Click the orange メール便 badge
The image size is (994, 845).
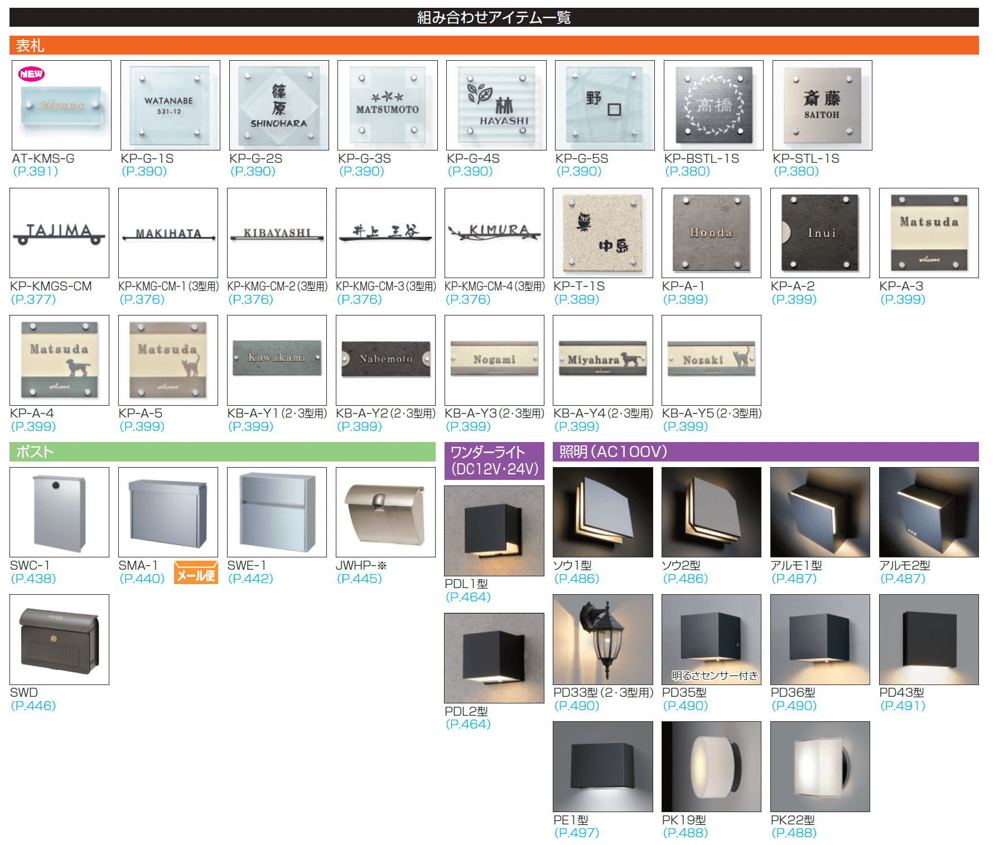pyautogui.click(x=196, y=573)
